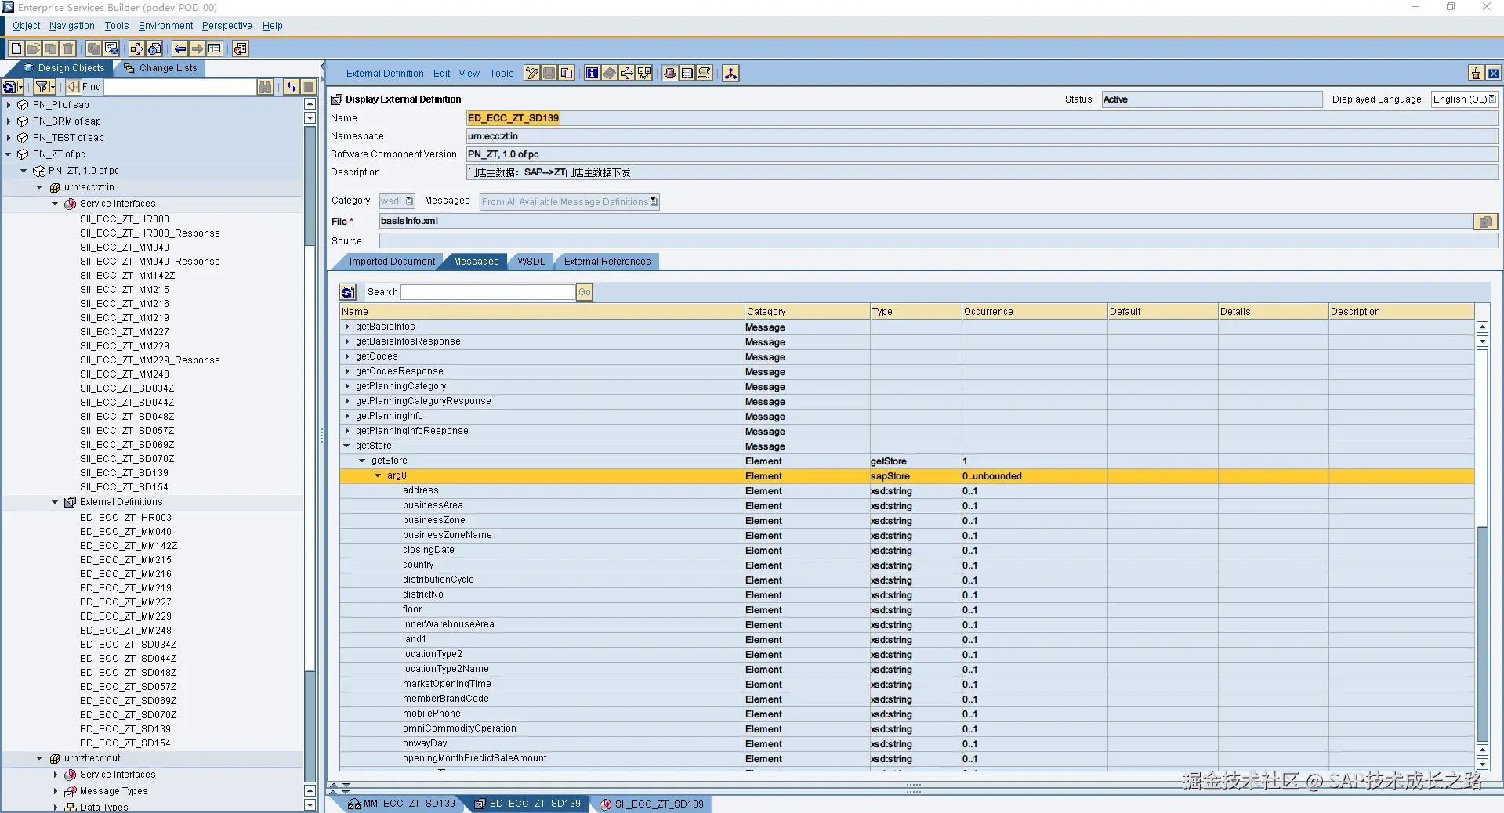Viewport: 1504px width, 813px height.
Task: Click the checklist-with-glasses icon in the editor toolbar
Action: (644, 73)
